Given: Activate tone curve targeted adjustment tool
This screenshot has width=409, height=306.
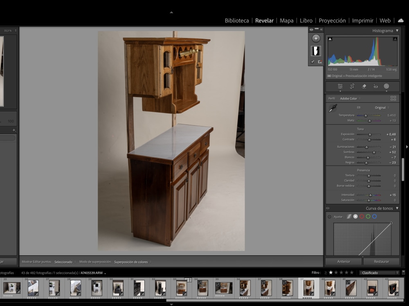Looking at the screenshot, I should (x=329, y=217).
